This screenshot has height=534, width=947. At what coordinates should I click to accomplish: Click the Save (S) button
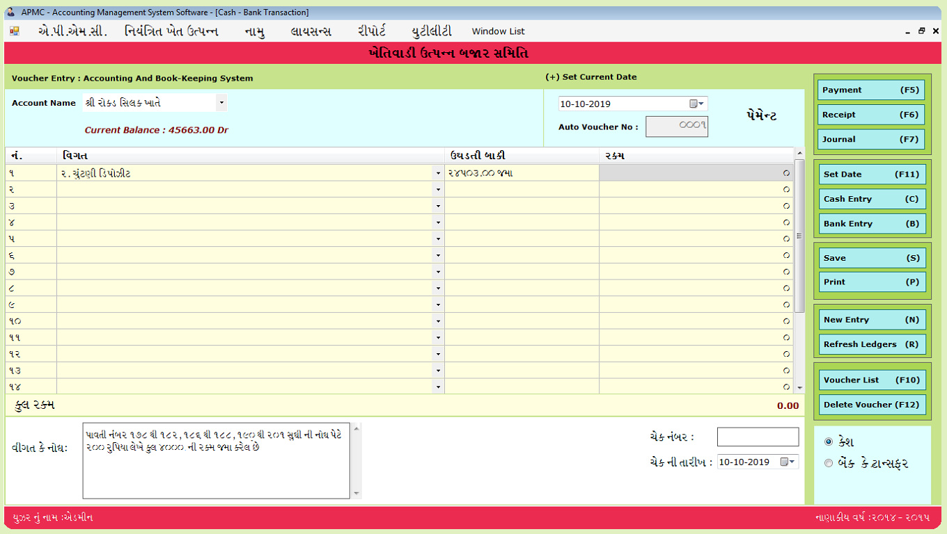(872, 257)
